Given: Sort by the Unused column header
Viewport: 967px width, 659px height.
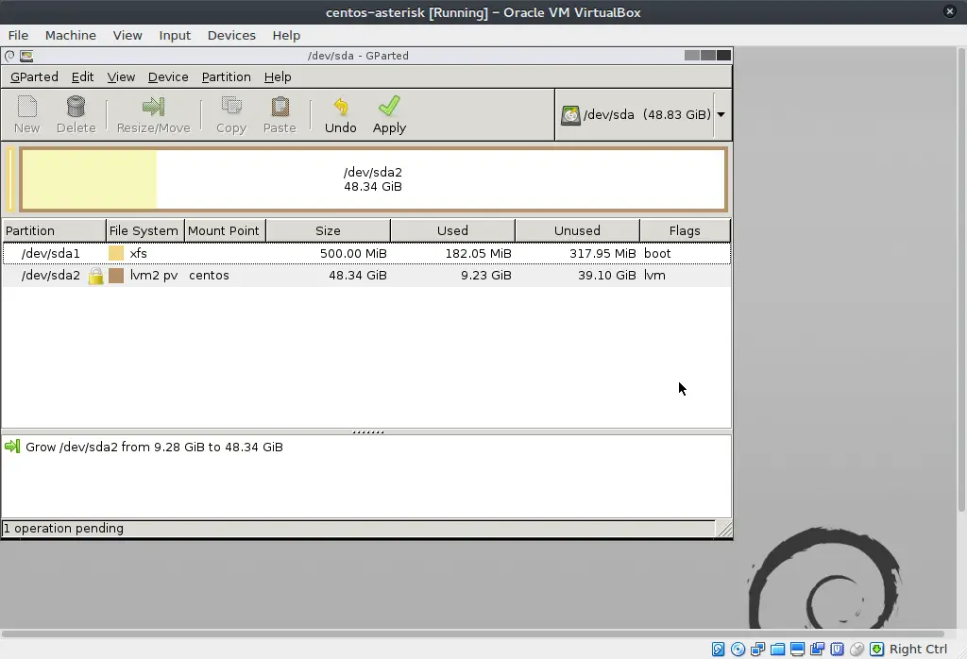Looking at the screenshot, I should (577, 230).
